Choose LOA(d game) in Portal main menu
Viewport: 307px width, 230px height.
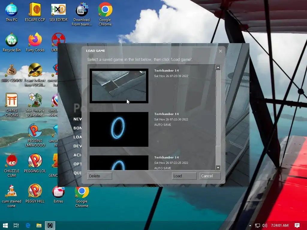[x=78, y=137]
